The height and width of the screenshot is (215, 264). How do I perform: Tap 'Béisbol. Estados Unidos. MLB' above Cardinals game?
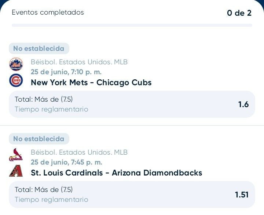click(79, 152)
